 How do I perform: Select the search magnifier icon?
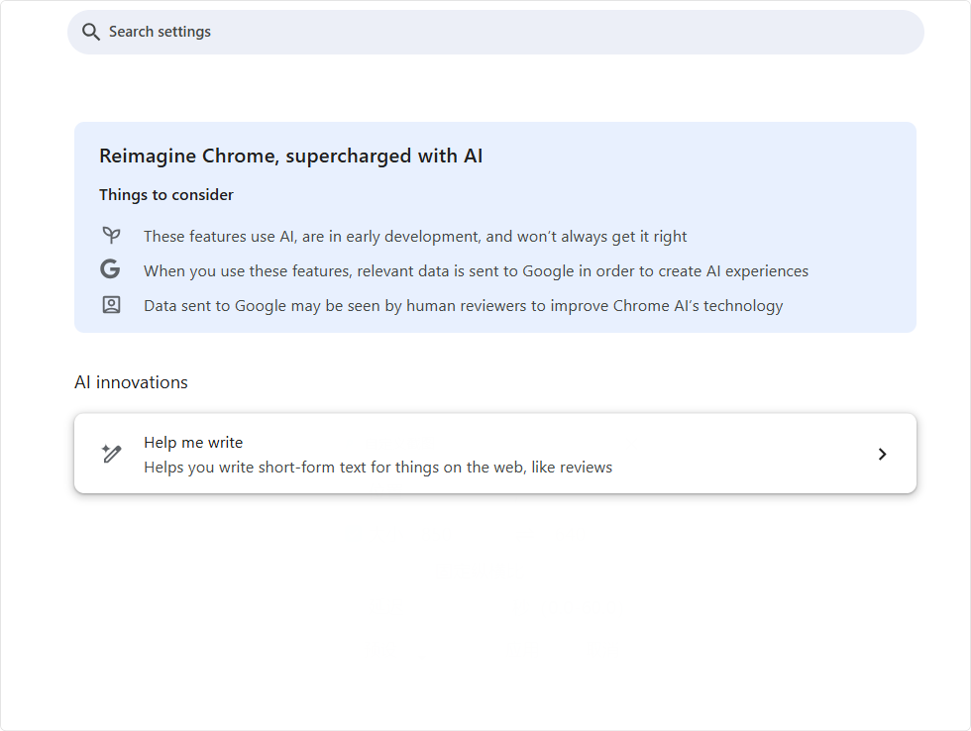point(90,32)
